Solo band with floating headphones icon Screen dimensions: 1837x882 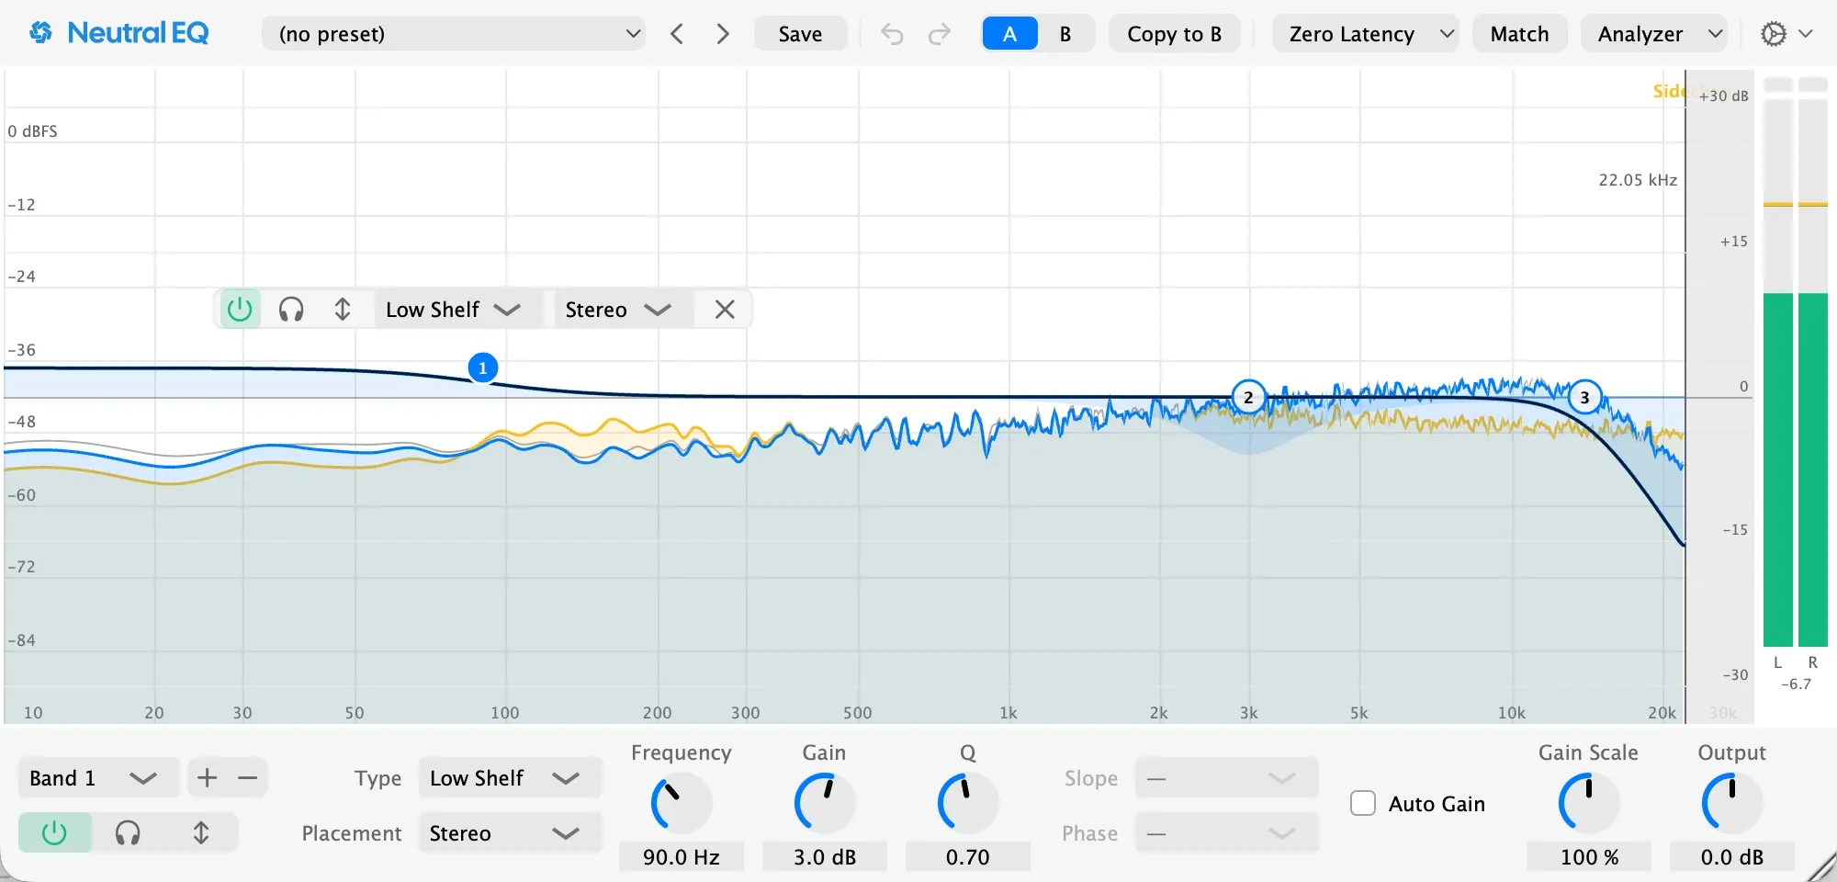(x=291, y=310)
